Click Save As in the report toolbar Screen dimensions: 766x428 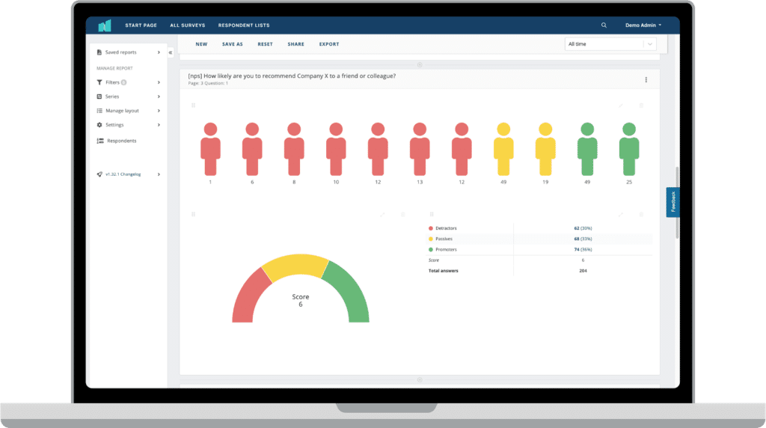[233, 44]
